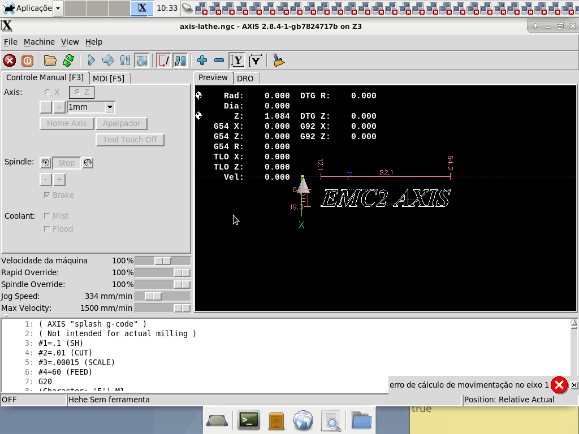The width and height of the screenshot is (579, 434).
Task: Click the Apalpador button
Action: [122, 123]
